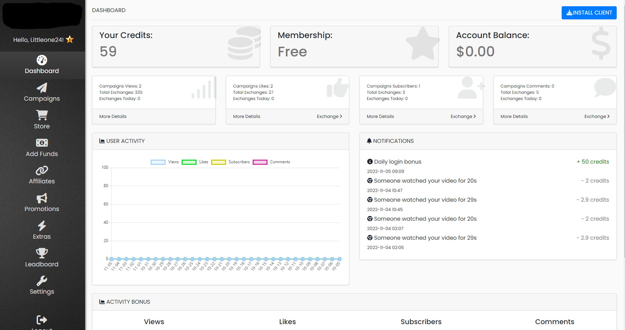This screenshot has width=625, height=330.
Task: Open Promotions megaphone icon
Action: (42, 198)
